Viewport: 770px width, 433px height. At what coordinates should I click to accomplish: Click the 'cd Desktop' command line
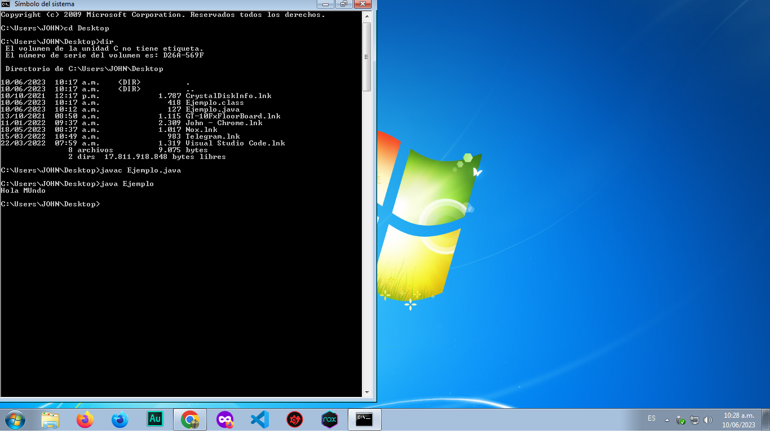pos(55,28)
